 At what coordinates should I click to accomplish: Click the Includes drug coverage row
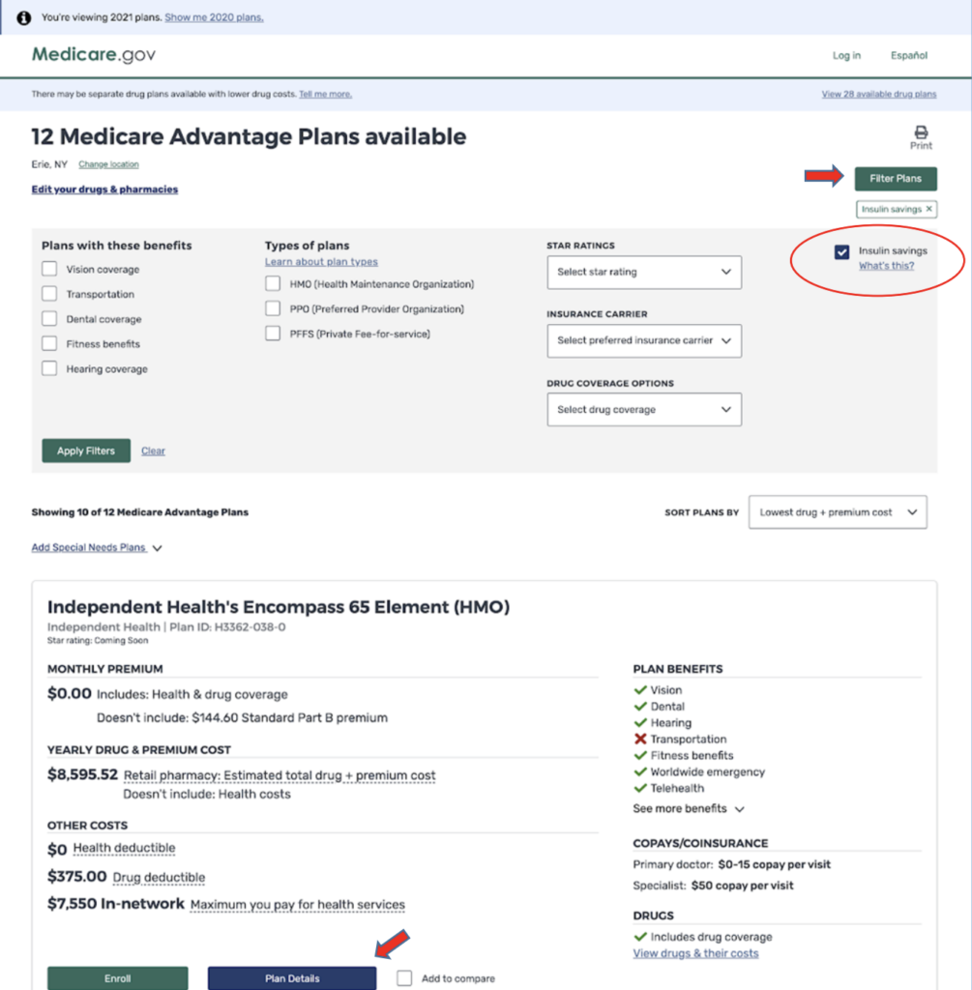pyautogui.click(x=703, y=937)
